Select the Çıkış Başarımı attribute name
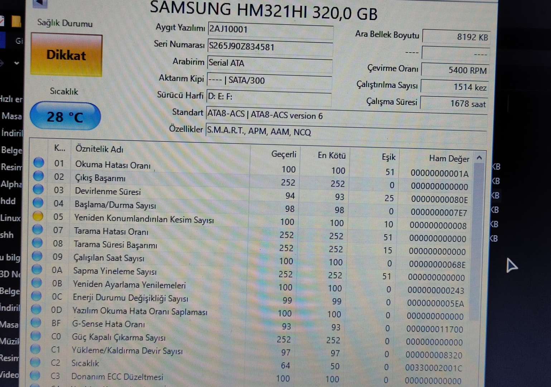This screenshot has width=551, height=387. click(100, 178)
